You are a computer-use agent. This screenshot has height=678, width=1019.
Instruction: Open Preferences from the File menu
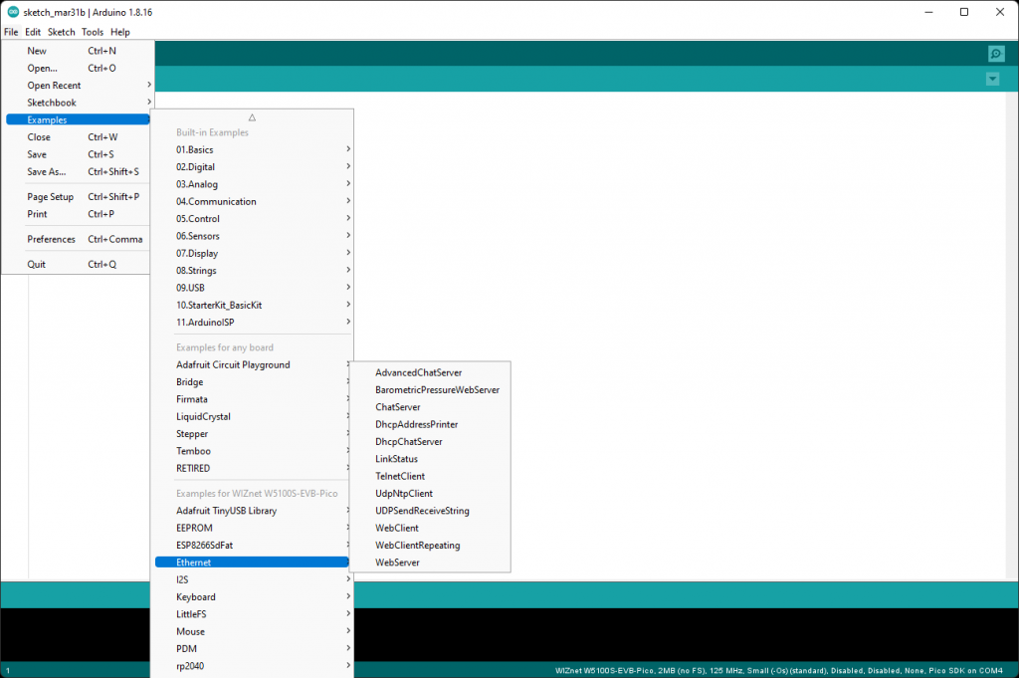click(78, 239)
